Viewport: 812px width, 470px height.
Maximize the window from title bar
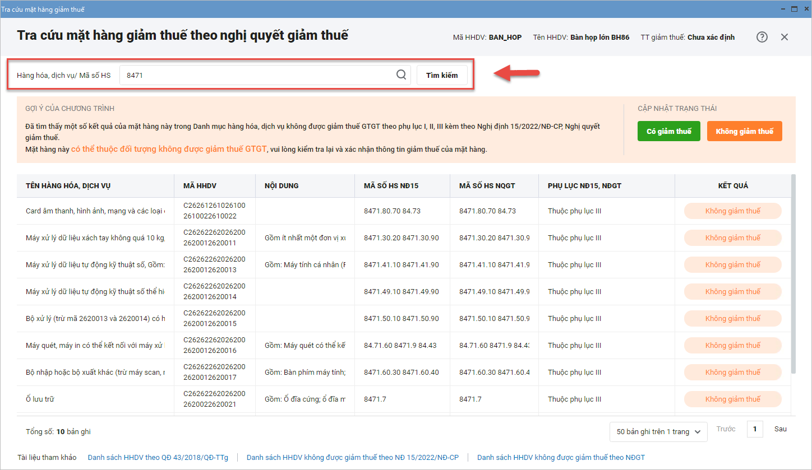click(x=794, y=9)
